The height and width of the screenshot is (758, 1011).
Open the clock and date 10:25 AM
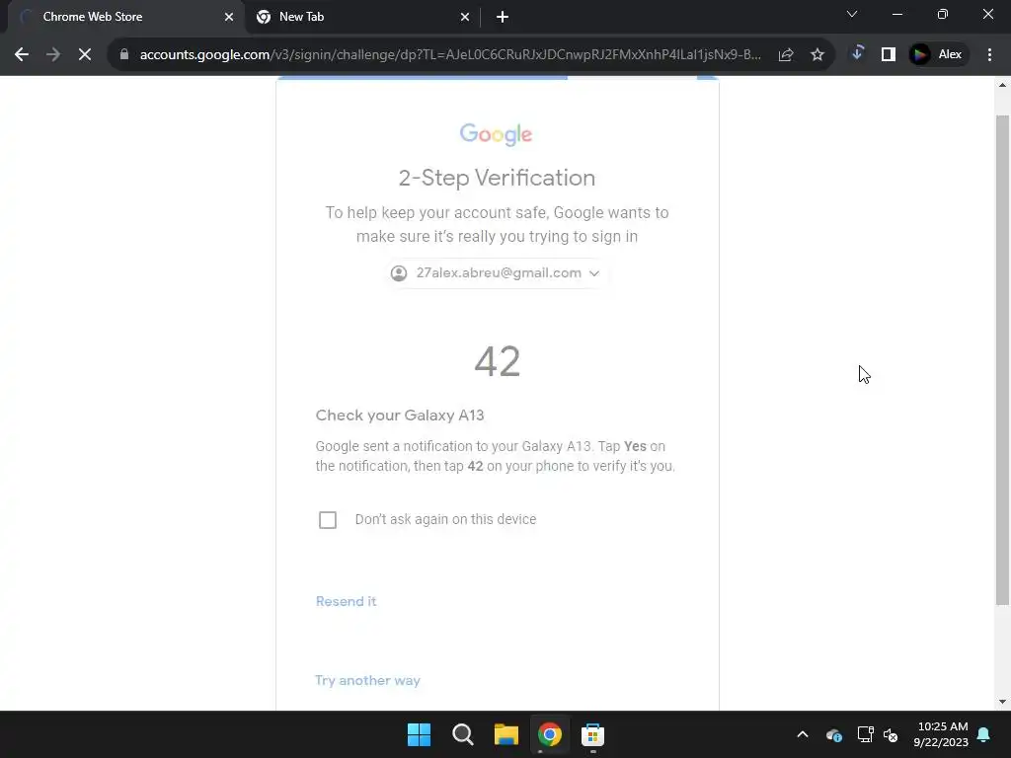point(941,734)
